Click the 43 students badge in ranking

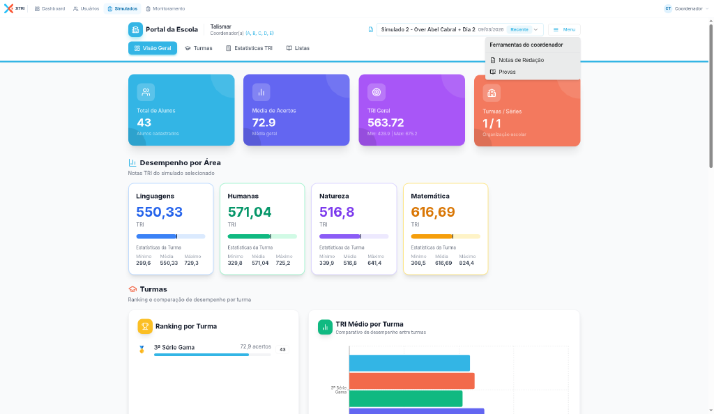[283, 349]
